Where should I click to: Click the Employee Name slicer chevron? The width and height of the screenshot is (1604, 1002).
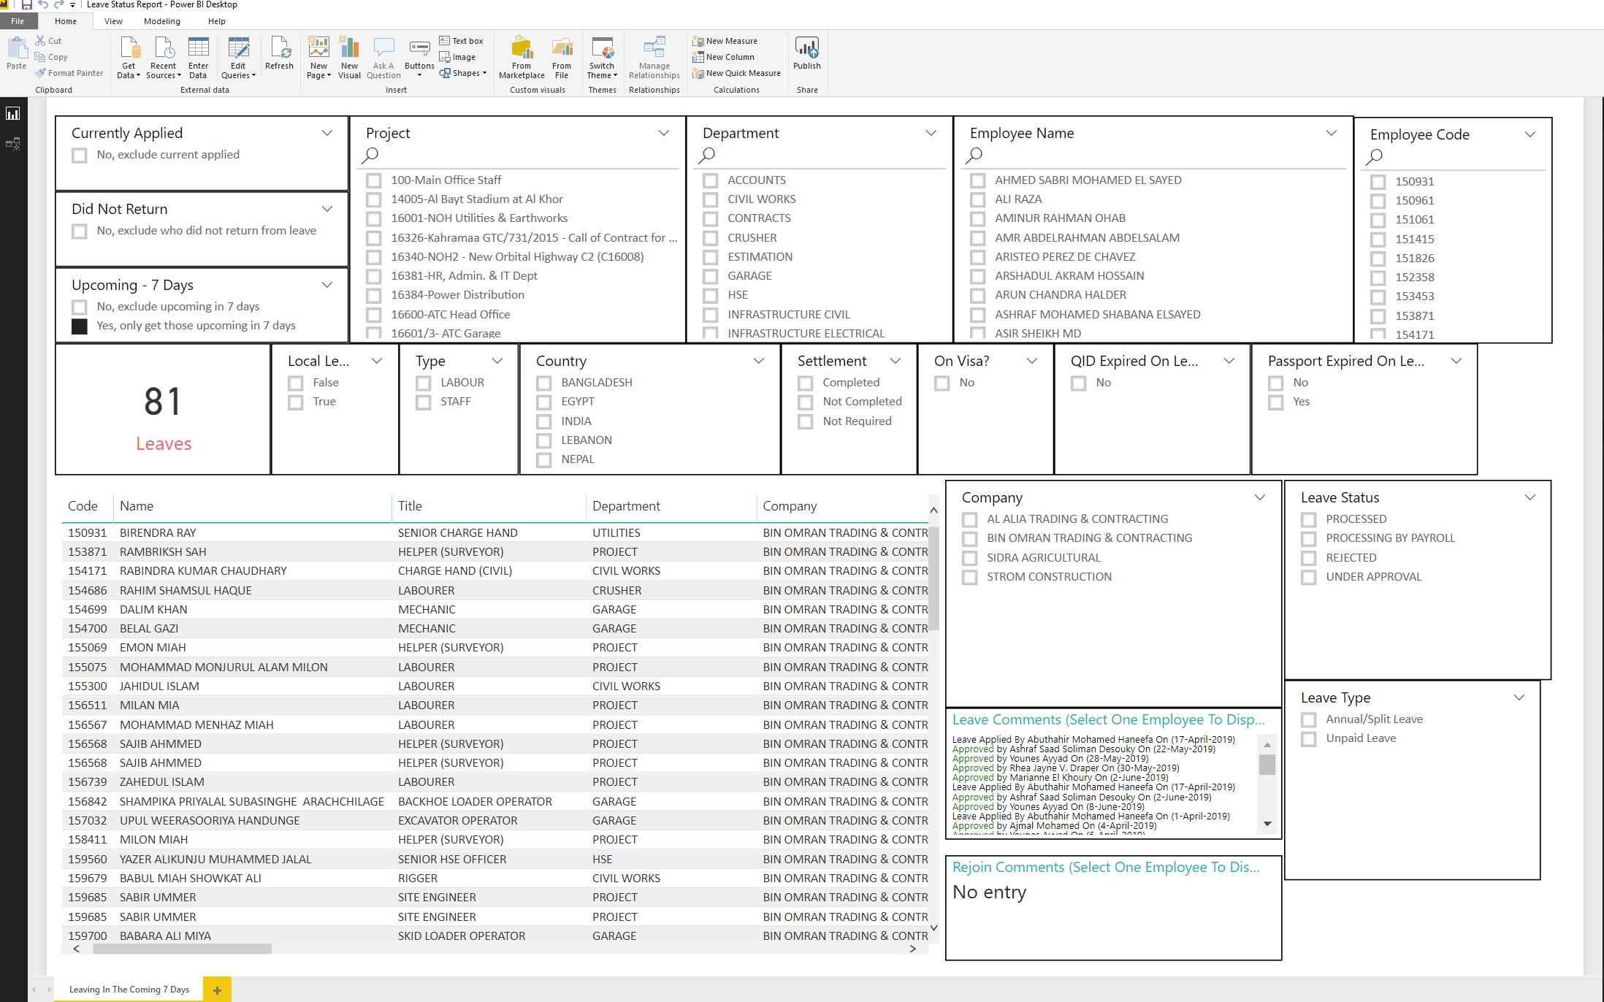coord(1331,133)
